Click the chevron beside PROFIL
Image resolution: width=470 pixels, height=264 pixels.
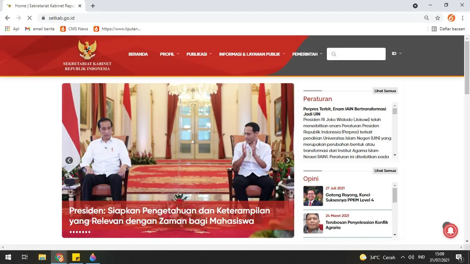[x=178, y=54]
